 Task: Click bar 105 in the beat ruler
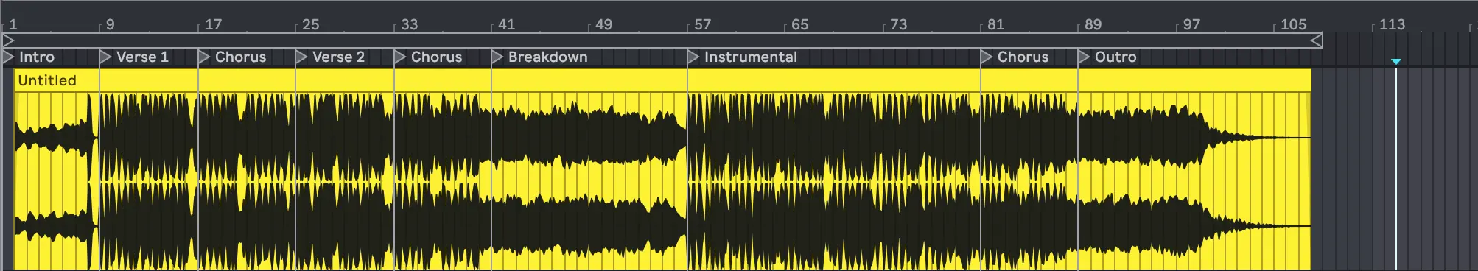coord(1293,24)
